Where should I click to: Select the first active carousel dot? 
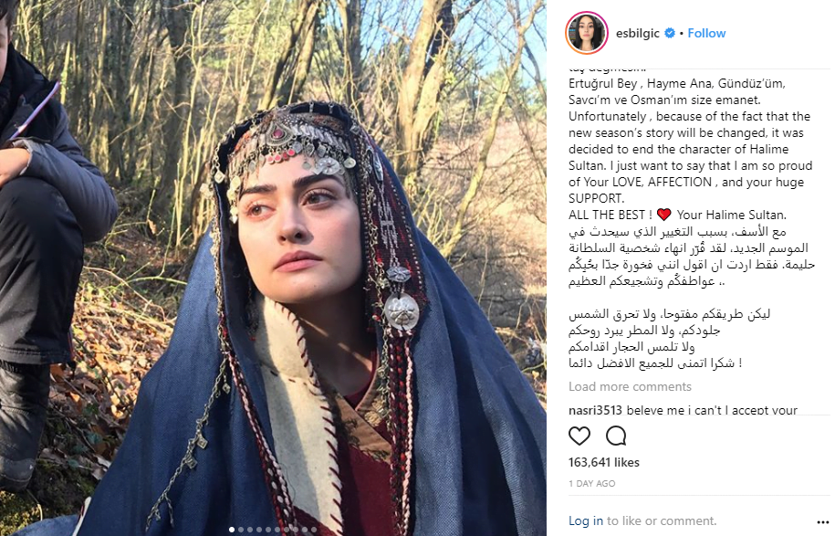pyautogui.click(x=231, y=529)
